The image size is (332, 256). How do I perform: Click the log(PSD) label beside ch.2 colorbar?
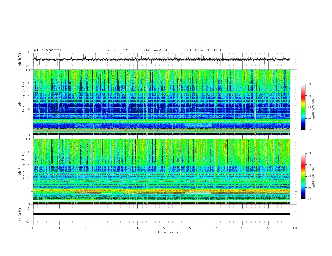coord(314,178)
